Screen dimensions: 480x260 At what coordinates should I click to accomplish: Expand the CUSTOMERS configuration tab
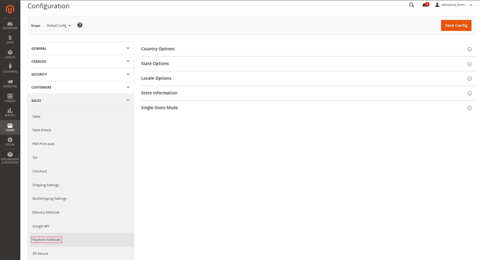click(81, 87)
